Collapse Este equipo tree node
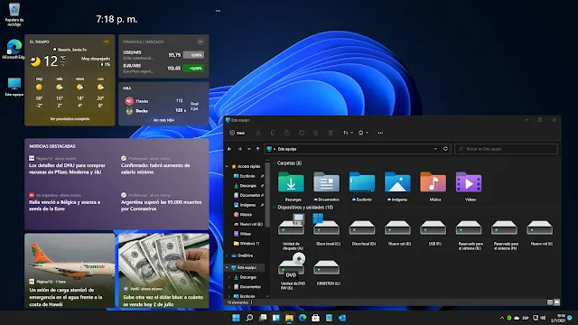Image resolution: width=578 pixels, height=325 pixels. click(227, 267)
